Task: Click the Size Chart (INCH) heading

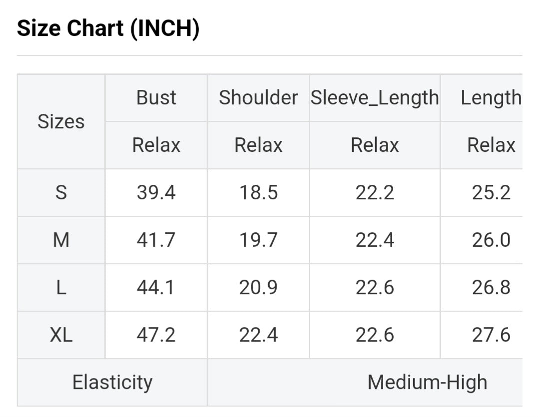Action: [108, 28]
